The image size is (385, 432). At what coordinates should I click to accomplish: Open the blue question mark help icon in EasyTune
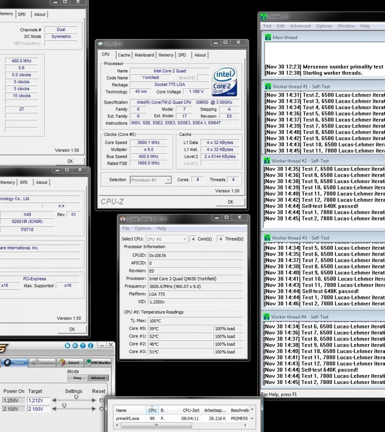[x=83, y=345]
